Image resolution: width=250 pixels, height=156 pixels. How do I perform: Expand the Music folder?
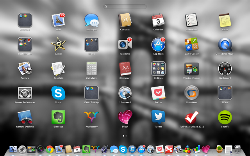point(91,44)
